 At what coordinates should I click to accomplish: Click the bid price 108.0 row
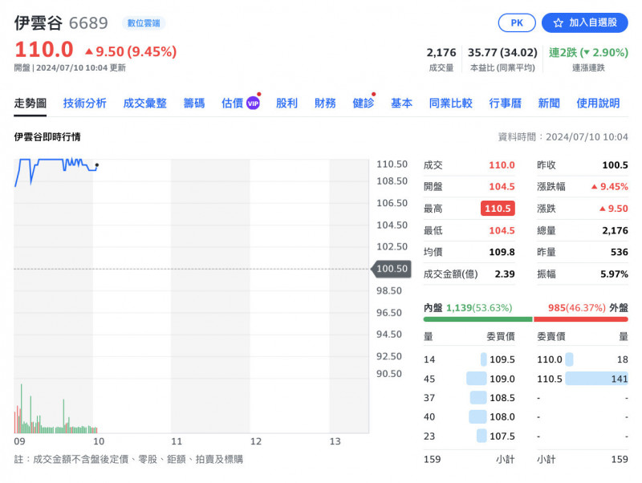[469, 416]
